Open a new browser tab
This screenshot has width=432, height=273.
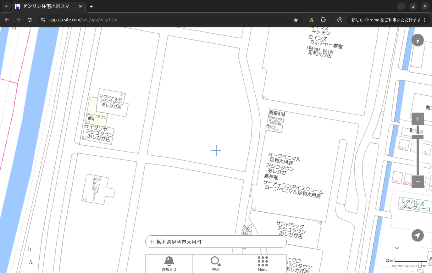[92, 6]
